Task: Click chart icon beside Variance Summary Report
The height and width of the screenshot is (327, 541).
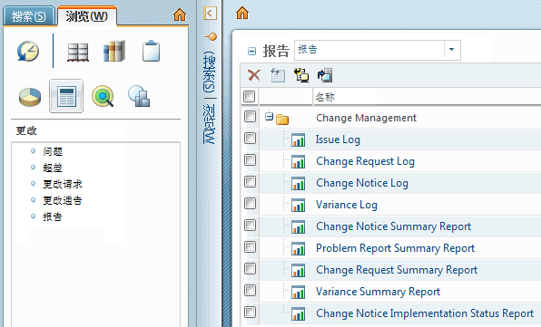Action: tap(298, 292)
